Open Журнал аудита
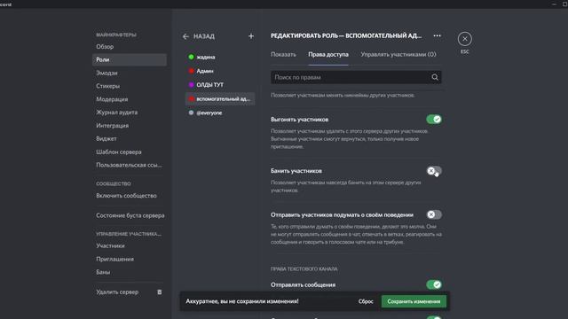Screen dimensions: 568x319 [130, 113]
